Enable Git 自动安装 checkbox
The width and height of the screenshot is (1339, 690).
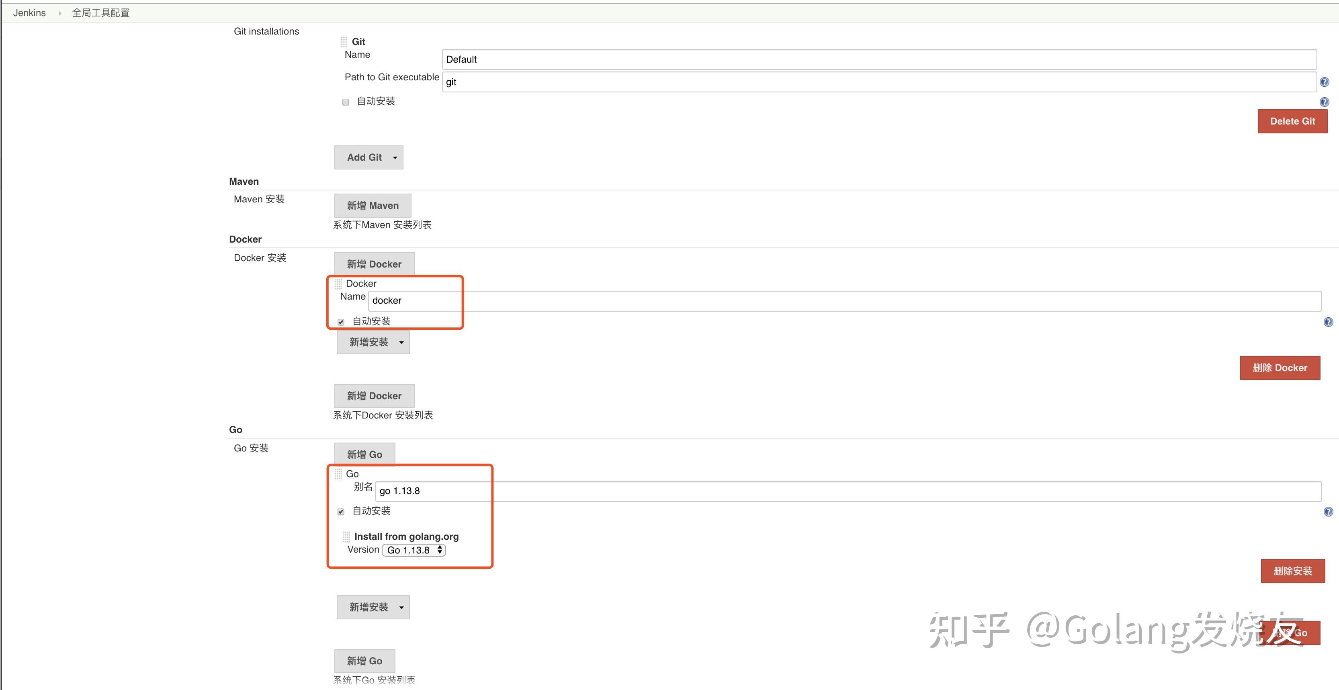click(x=346, y=102)
